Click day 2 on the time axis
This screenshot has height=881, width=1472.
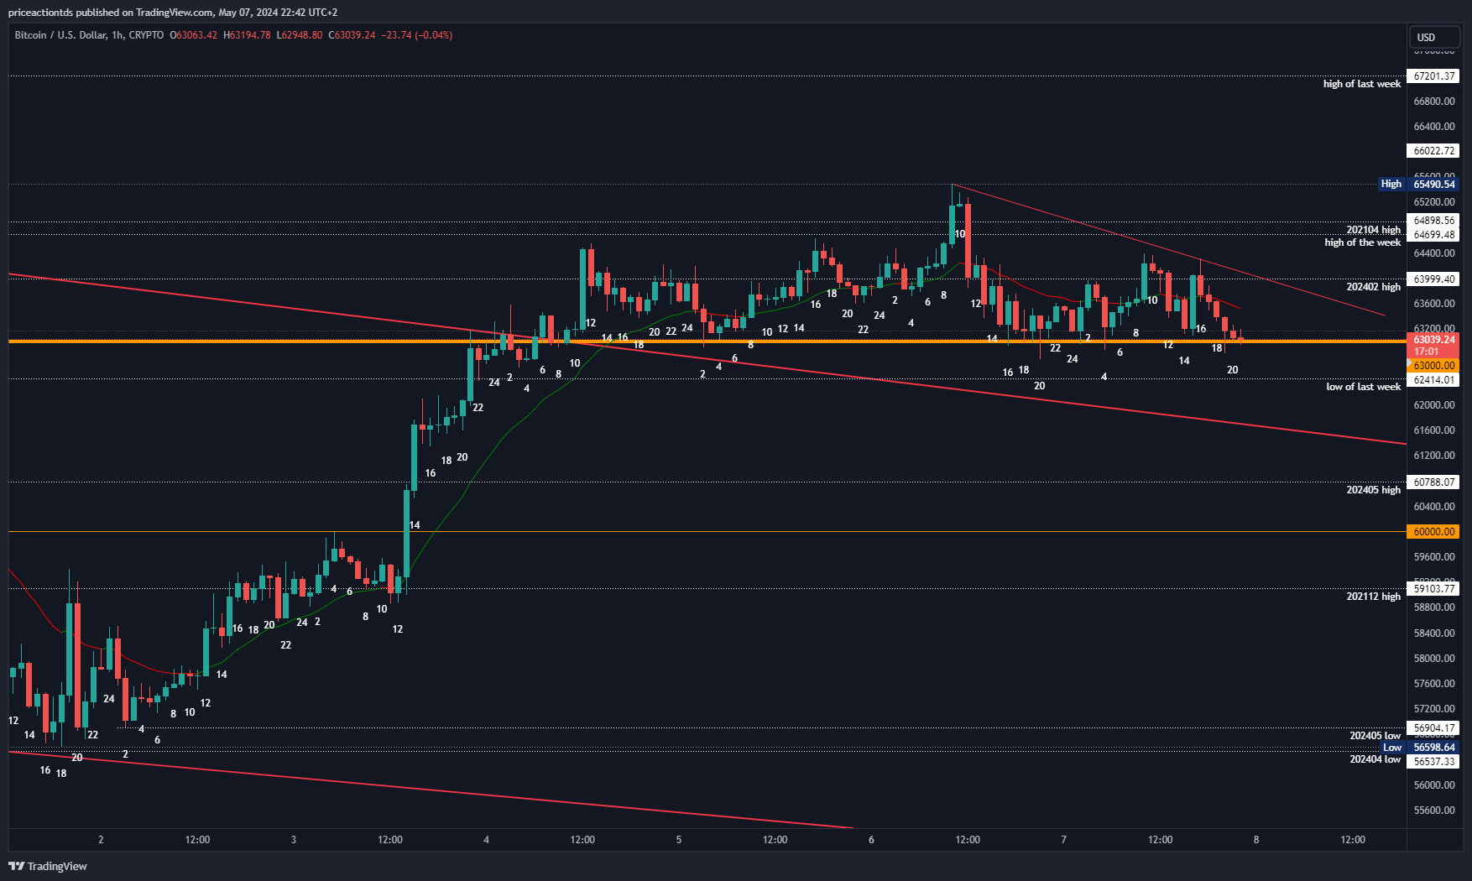(101, 840)
